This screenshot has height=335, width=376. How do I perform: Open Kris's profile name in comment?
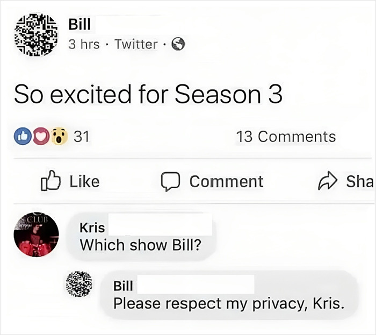92,228
